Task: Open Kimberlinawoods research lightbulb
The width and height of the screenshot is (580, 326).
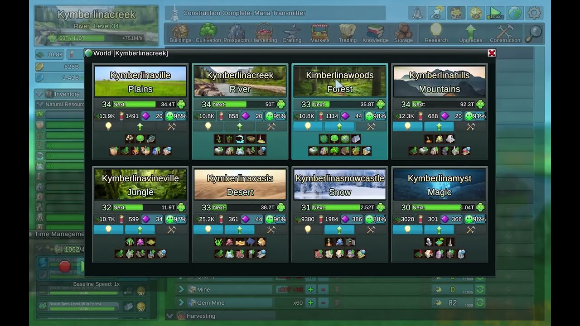Action: tap(308, 127)
